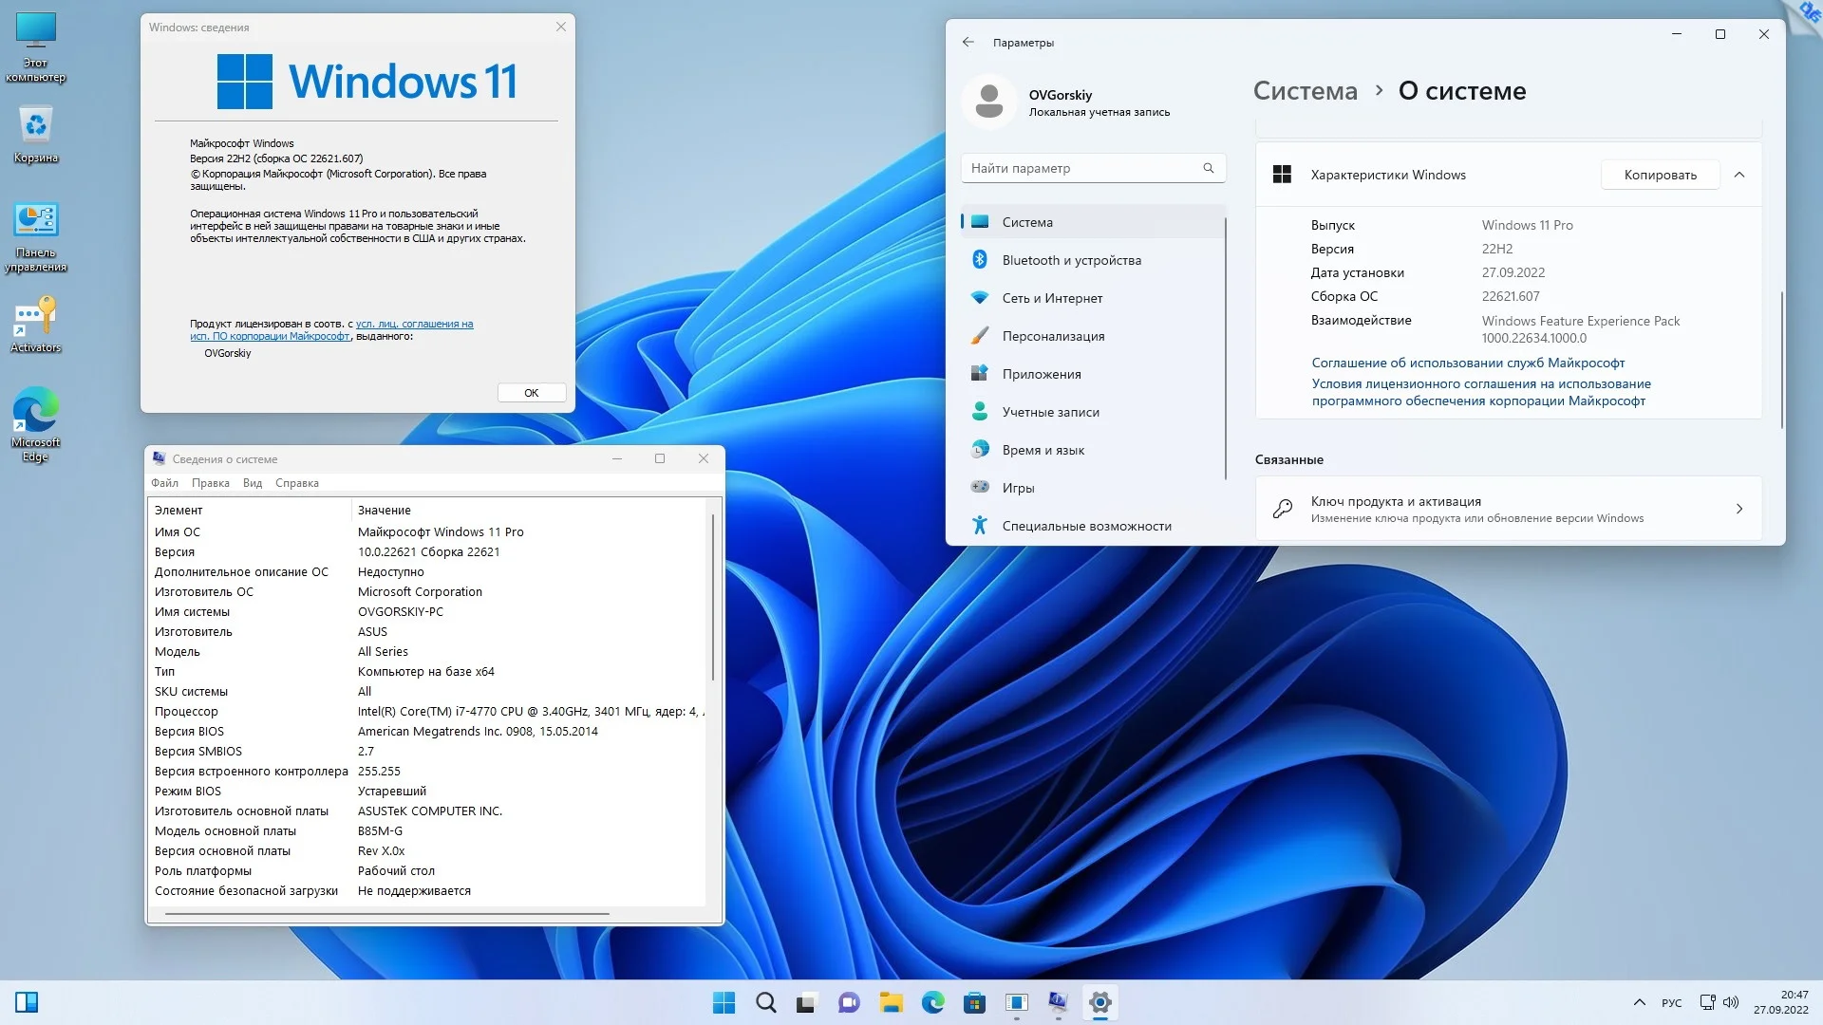The image size is (1823, 1025).
Task: Select Приложения in the settings sidebar
Action: 1042,374
